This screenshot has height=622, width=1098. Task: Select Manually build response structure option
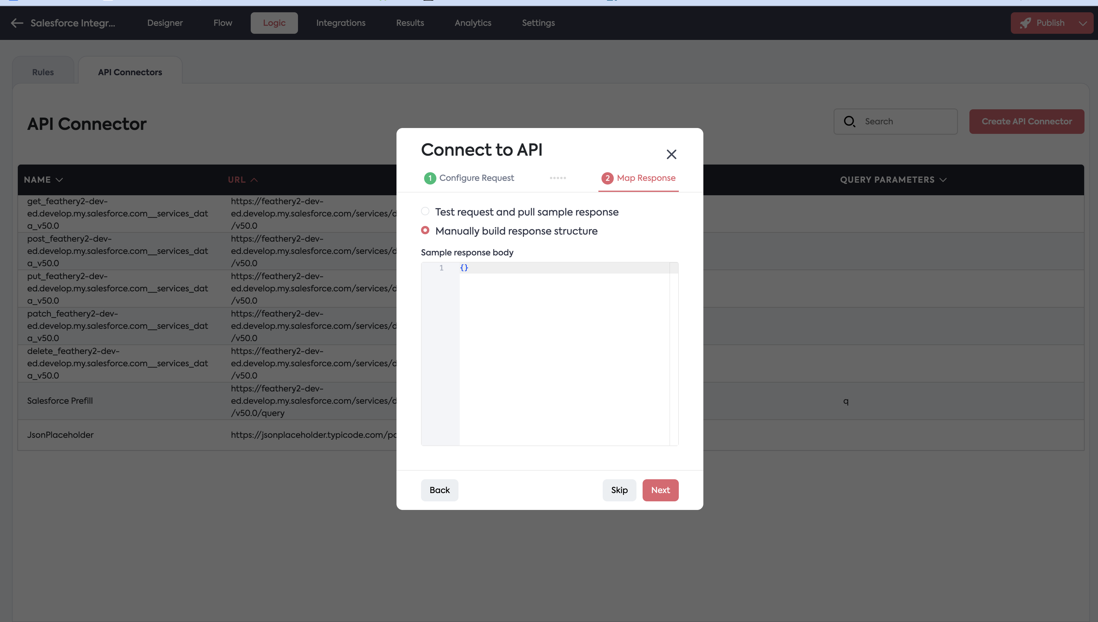click(425, 230)
